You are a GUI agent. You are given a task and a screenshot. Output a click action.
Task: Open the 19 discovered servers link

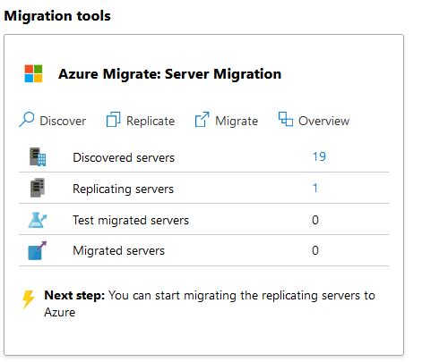pos(319,156)
